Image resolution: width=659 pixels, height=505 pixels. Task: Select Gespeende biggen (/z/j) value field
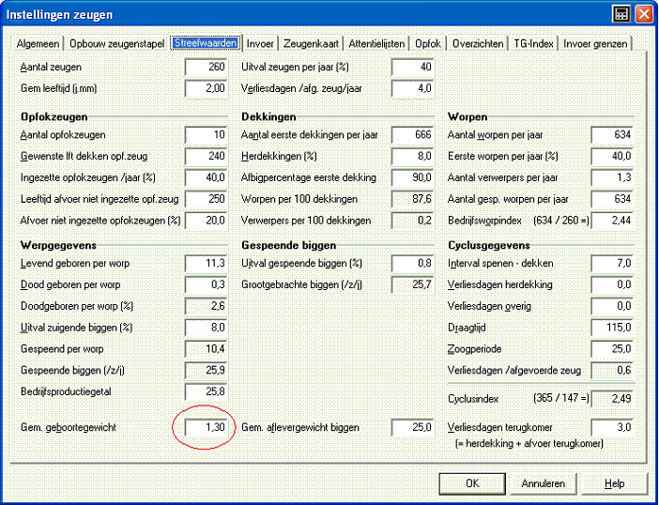(207, 371)
